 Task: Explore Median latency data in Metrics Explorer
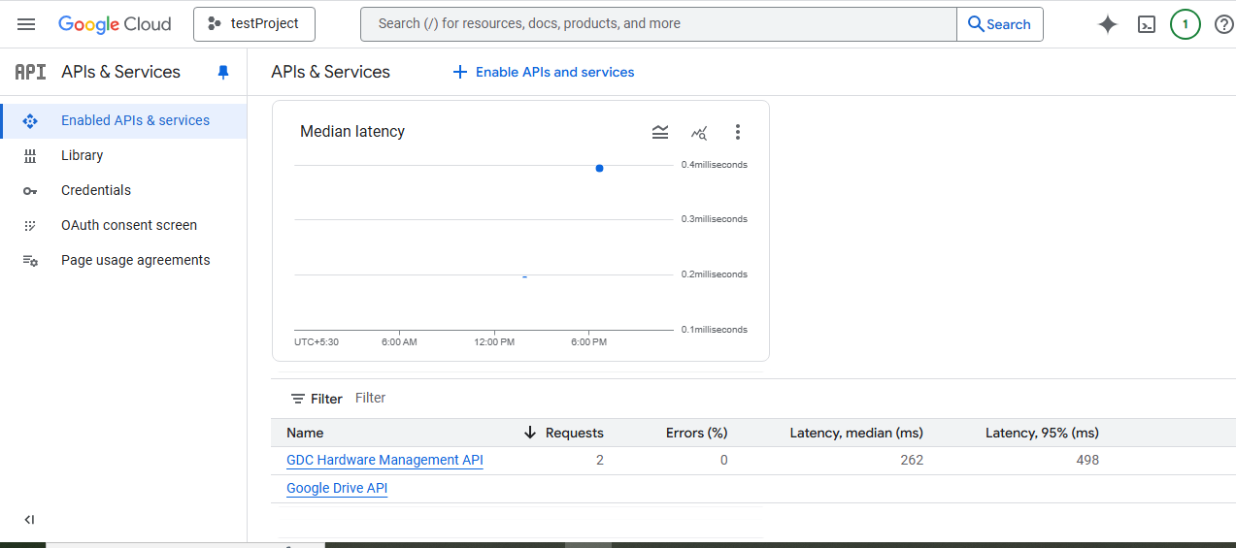(x=699, y=133)
